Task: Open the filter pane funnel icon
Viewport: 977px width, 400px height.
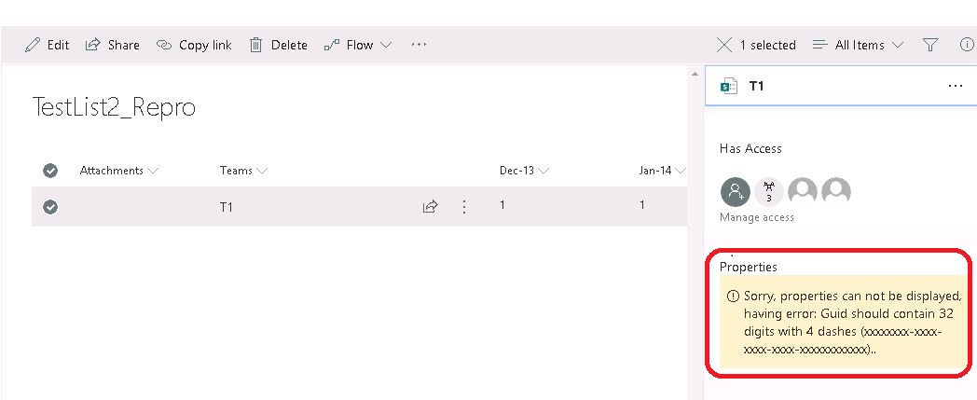Action: (929, 45)
